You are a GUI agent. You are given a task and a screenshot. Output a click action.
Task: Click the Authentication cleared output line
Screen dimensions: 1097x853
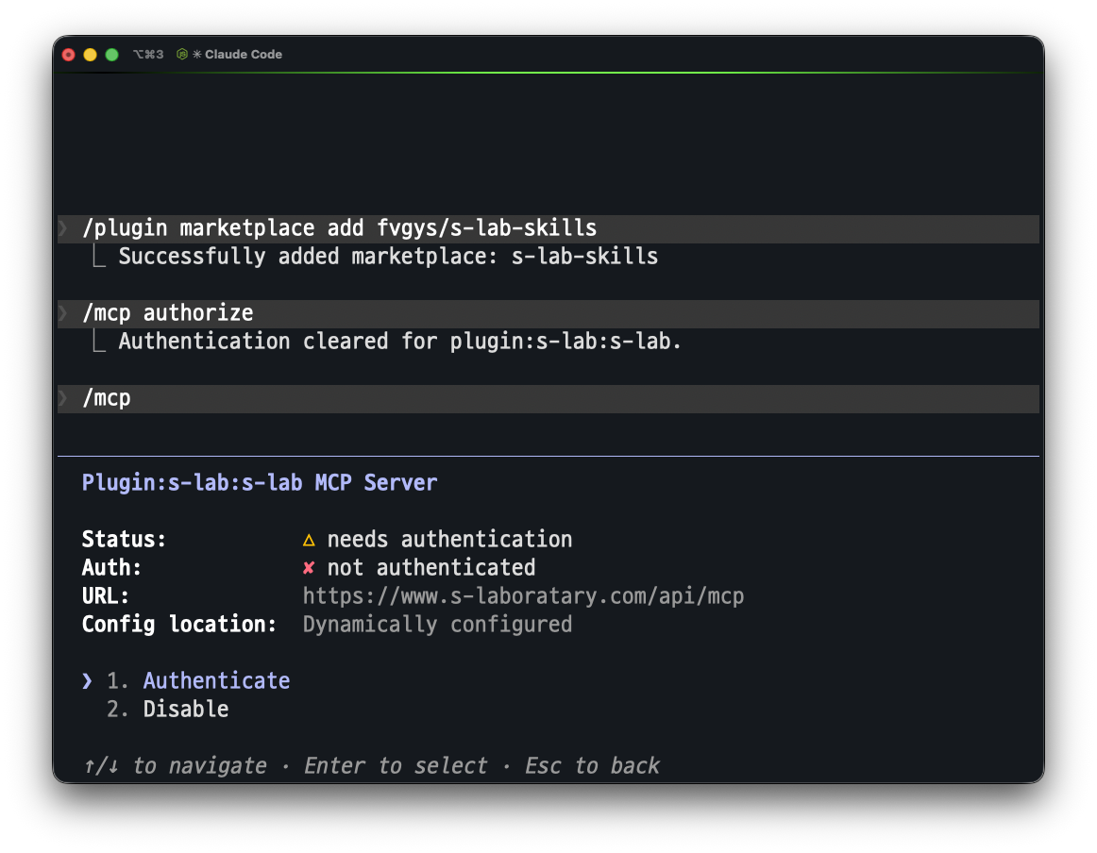(399, 342)
